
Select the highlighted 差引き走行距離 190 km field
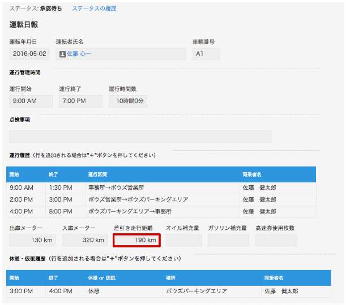pos(136,241)
